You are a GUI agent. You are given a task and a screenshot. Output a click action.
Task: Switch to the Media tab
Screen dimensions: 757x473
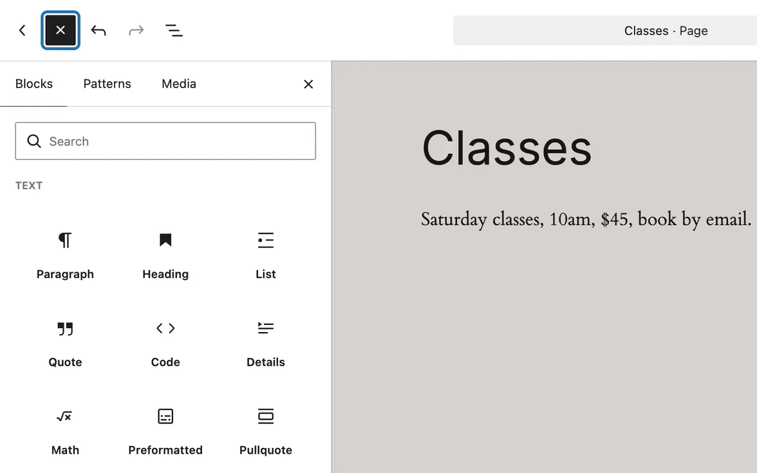(x=179, y=84)
